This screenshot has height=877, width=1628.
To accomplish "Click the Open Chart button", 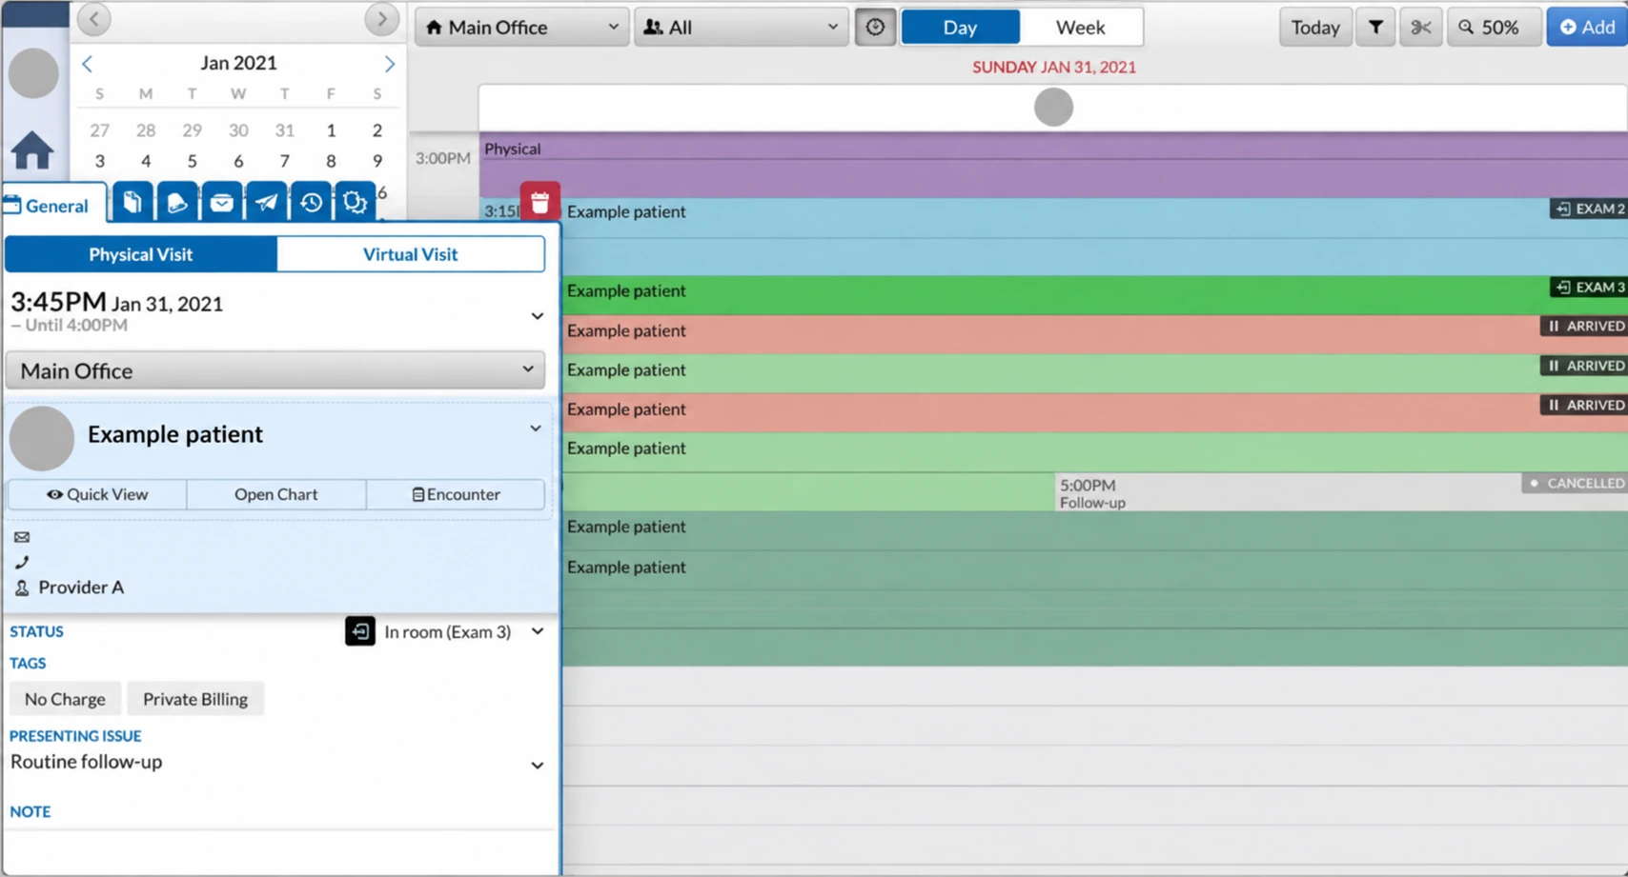I will pos(276,494).
